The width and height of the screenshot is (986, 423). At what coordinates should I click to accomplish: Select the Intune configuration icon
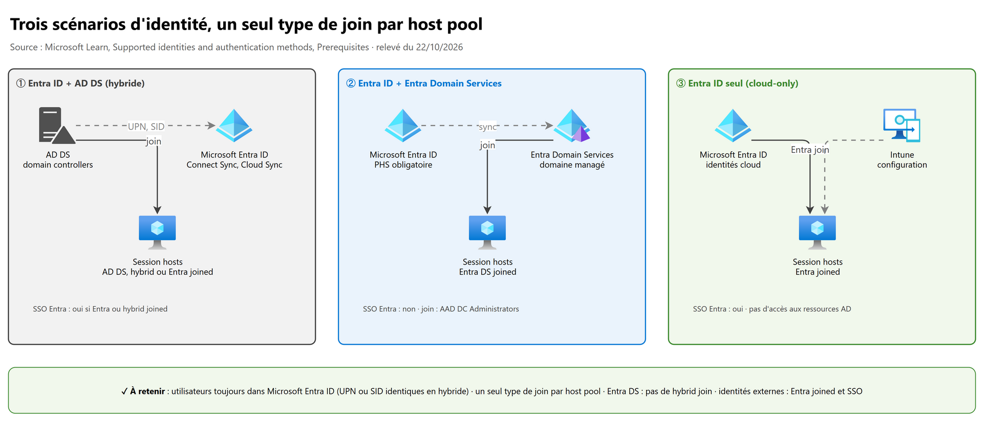click(x=902, y=125)
